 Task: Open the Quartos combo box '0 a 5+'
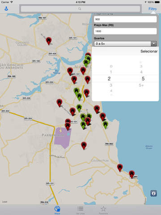125,44
